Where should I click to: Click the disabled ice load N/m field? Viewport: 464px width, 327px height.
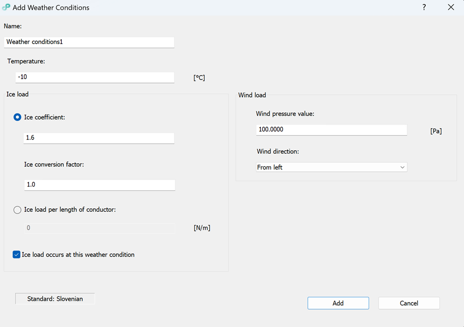click(x=99, y=228)
